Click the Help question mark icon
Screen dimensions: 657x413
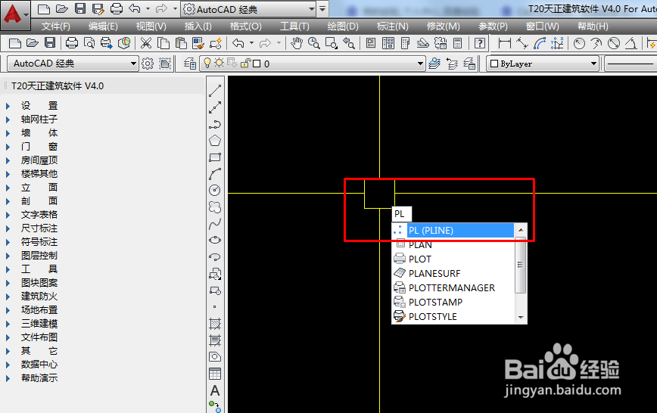[480, 42]
